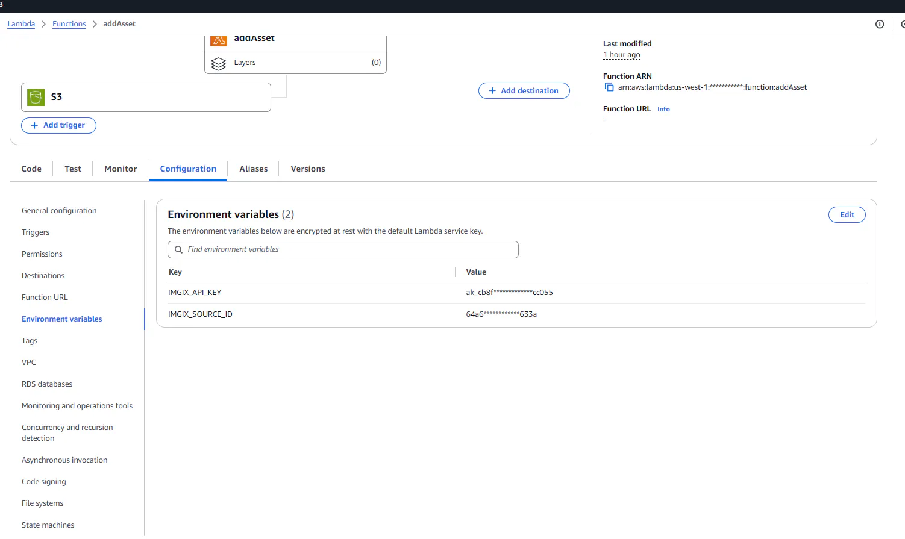
Task: Open the Lambda breadcrumb link
Action: (21, 24)
